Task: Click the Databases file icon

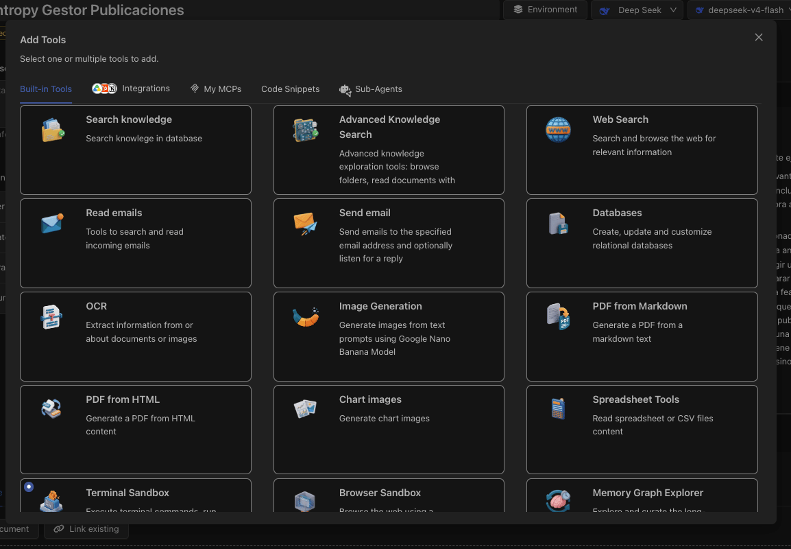Action: click(x=558, y=223)
